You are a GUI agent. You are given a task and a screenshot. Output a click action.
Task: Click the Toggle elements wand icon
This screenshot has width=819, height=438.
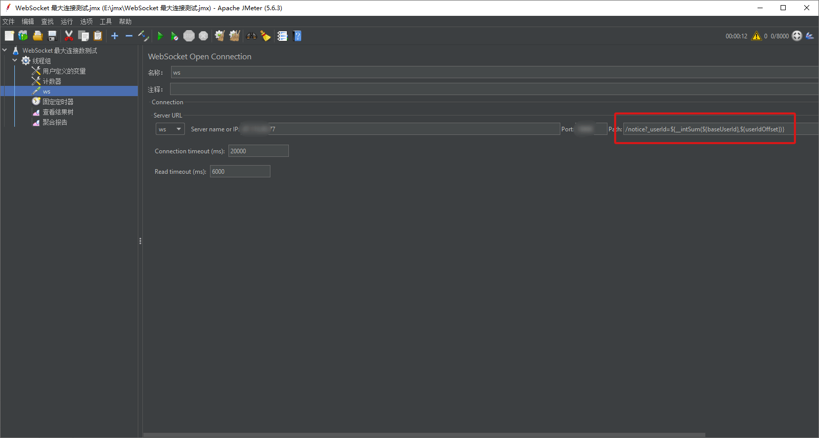pyautogui.click(x=143, y=36)
